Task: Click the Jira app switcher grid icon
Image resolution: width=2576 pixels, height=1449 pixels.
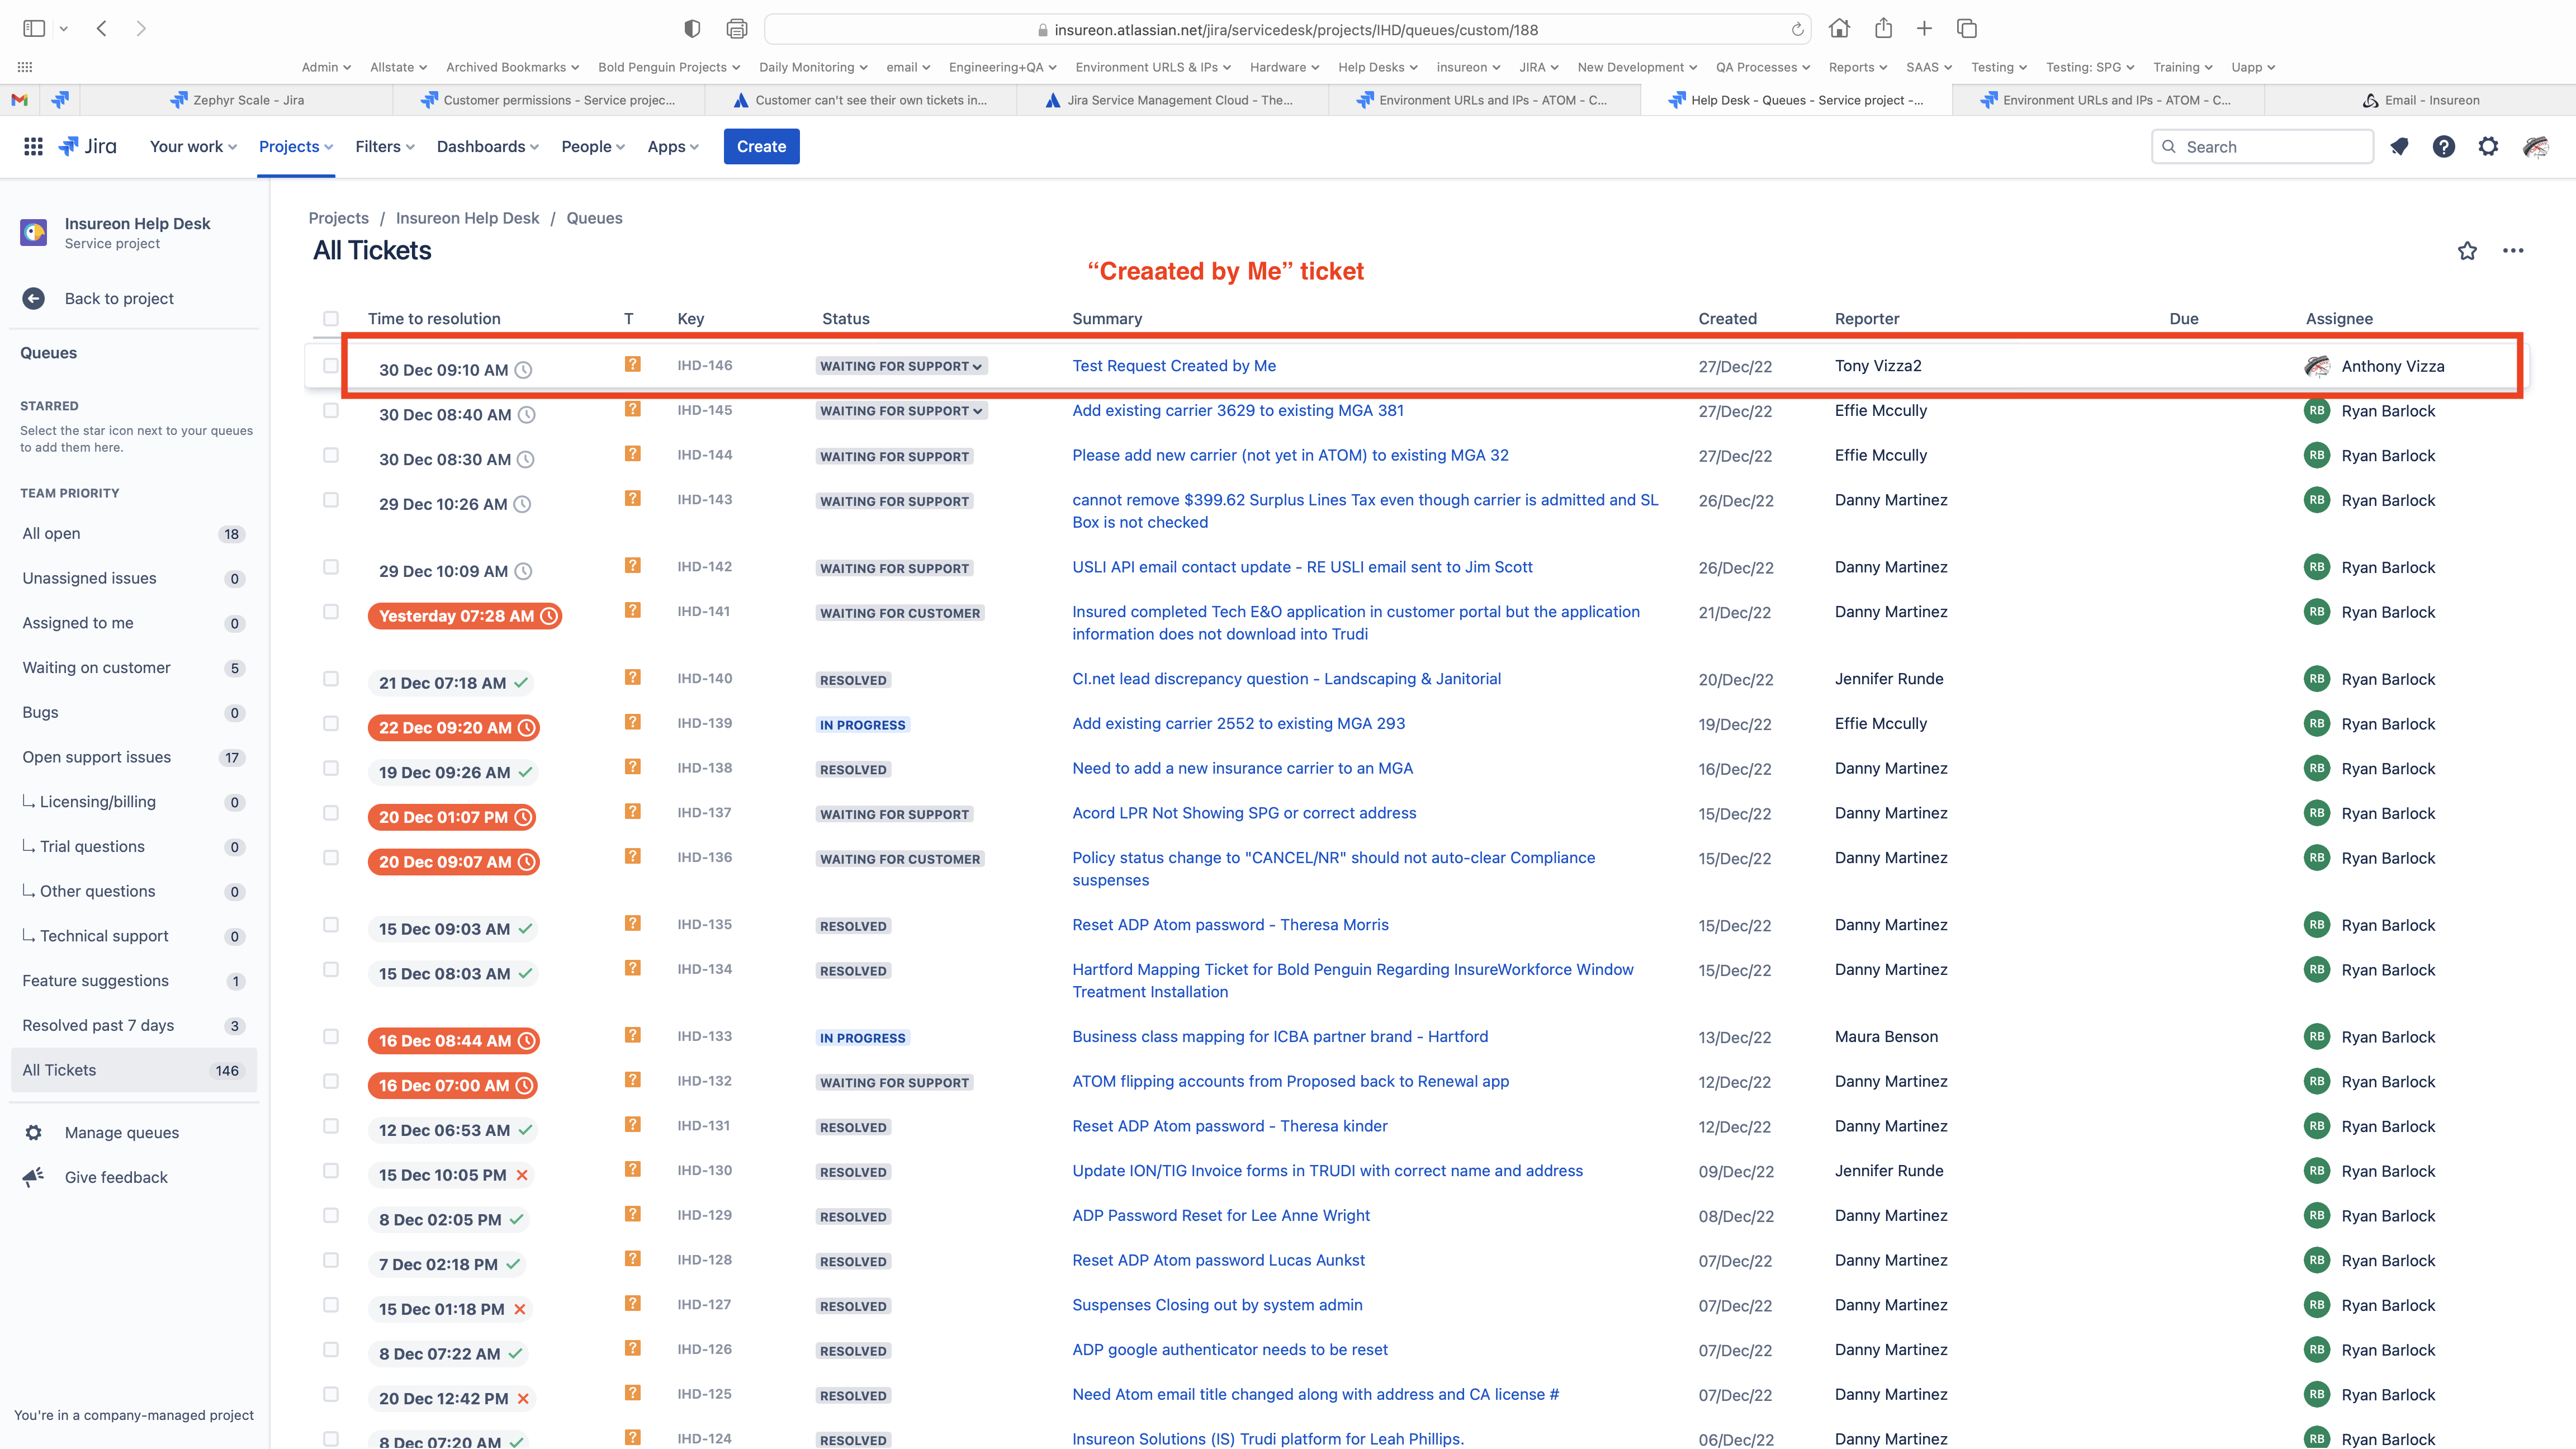Action: (33, 147)
